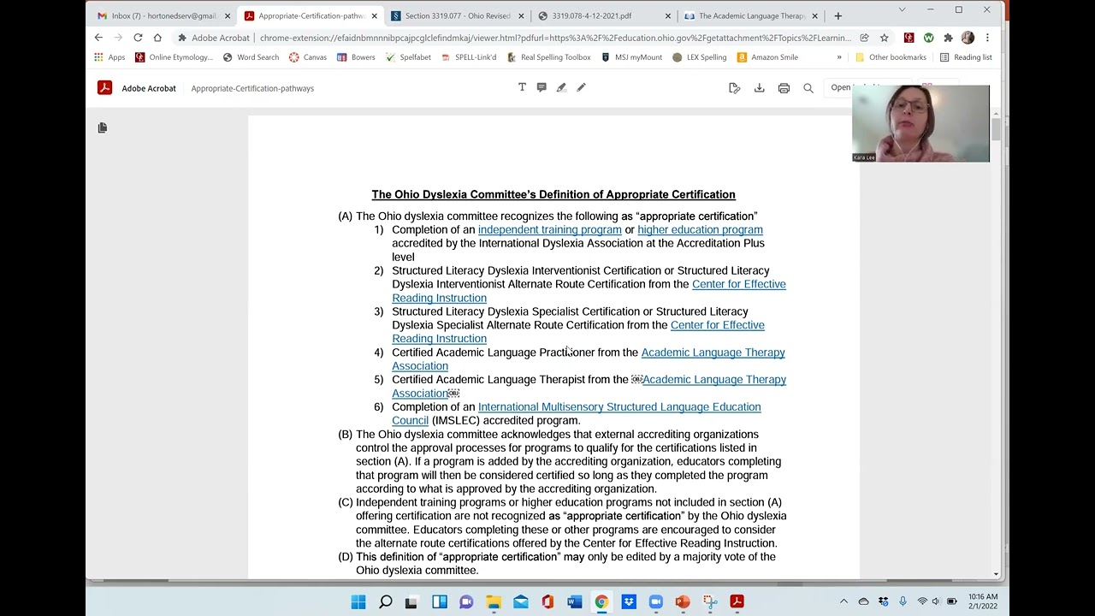
Task: Switch to Section 3319.077 Ohio Revised tab
Action: click(x=456, y=15)
